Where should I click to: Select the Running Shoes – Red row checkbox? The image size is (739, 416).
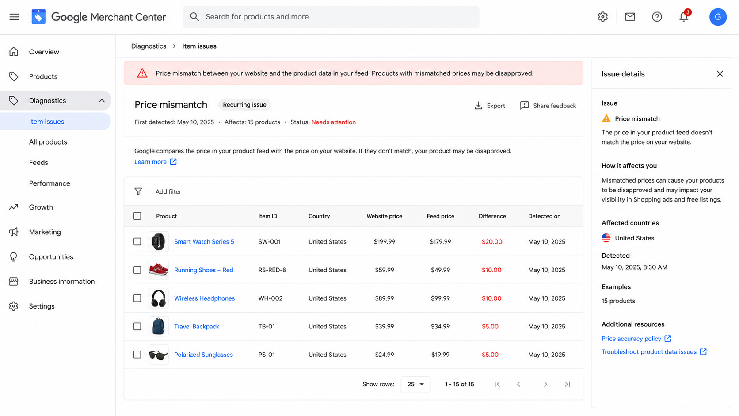[x=137, y=270]
